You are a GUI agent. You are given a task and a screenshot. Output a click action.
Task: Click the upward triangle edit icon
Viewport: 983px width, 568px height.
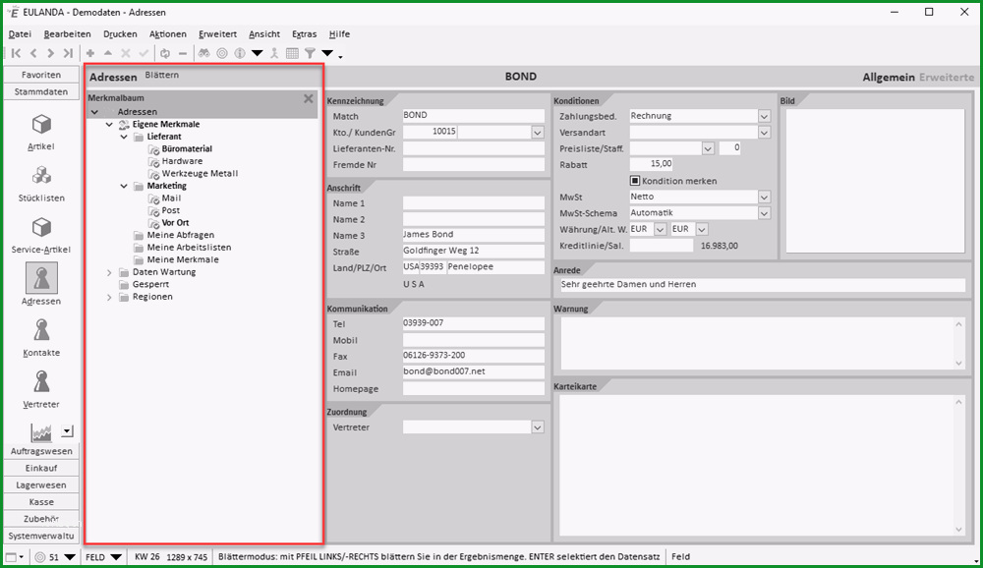tap(108, 53)
